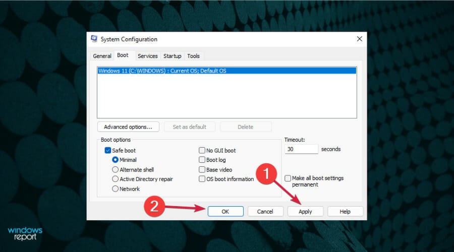Check Make all boot settings permanent
The width and height of the screenshot is (454, 252).
point(288,178)
